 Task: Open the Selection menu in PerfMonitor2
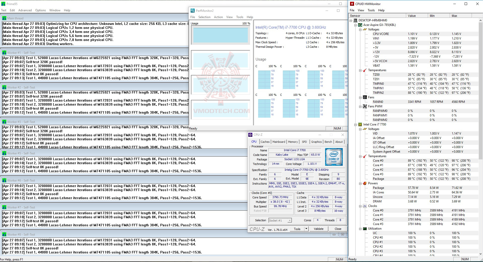204,17
